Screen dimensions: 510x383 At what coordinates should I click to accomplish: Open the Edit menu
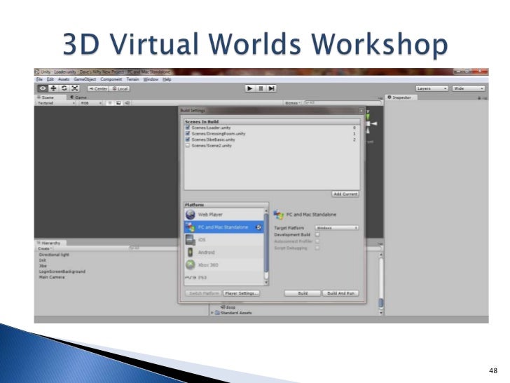point(50,79)
